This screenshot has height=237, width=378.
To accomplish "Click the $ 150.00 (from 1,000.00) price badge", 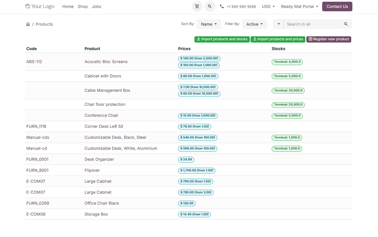I will point(199,65).
